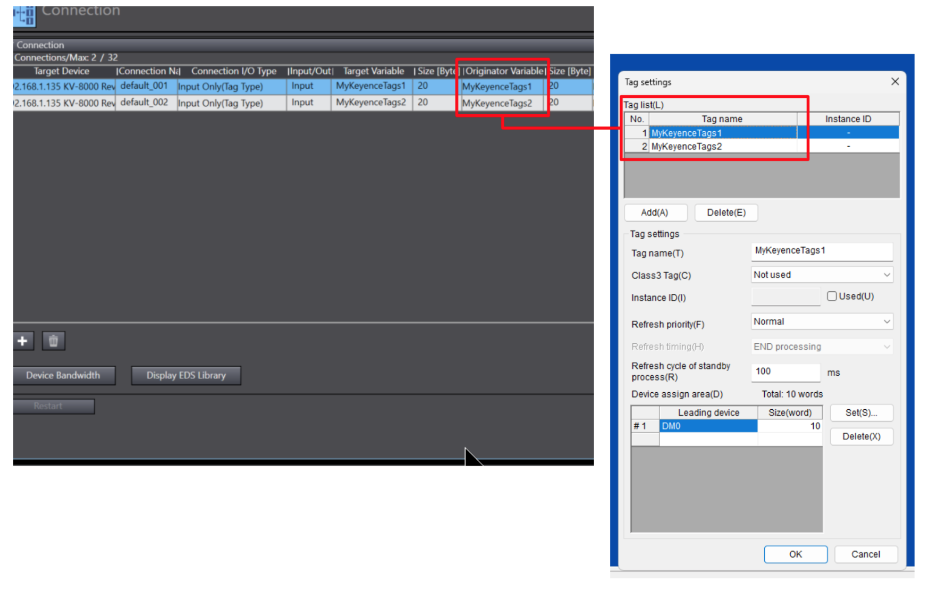
Task: Click Connection I/O Type of default_001
Action: pos(232,86)
